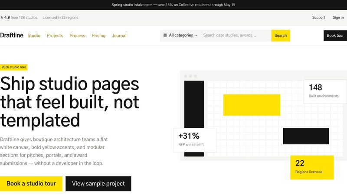This screenshot has height=195, width=347.
Task: Select Pricing in the navigation
Action: [x=98, y=36]
